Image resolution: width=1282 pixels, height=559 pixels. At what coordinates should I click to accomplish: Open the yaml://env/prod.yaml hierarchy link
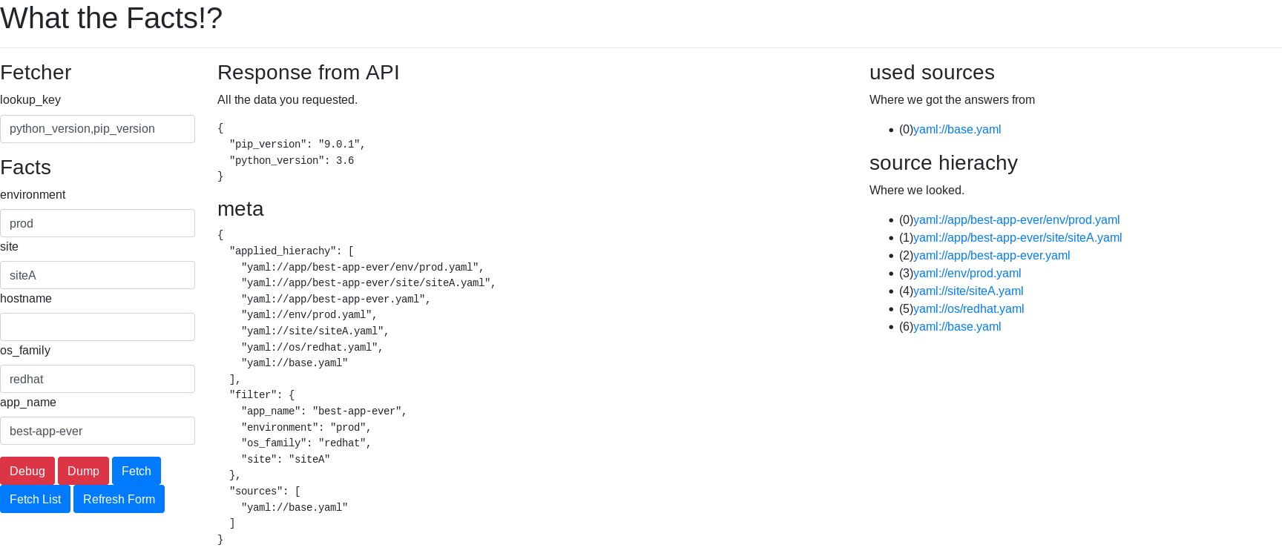(x=967, y=273)
